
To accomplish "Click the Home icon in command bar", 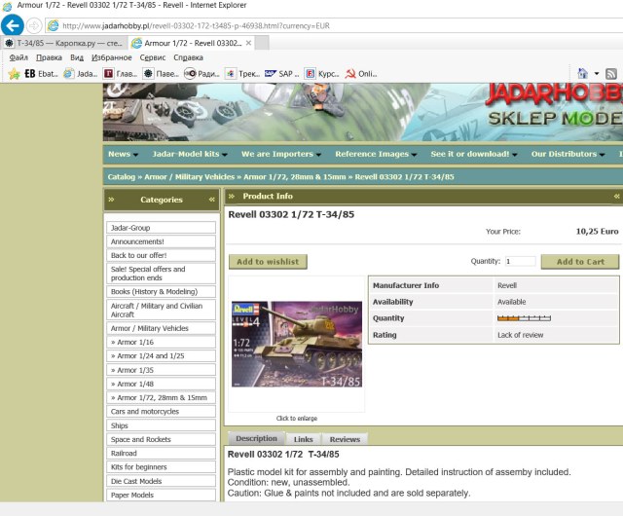I will pyautogui.click(x=582, y=73).
